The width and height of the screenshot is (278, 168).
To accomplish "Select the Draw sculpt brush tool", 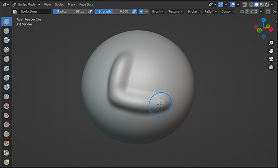I will 7,22.
